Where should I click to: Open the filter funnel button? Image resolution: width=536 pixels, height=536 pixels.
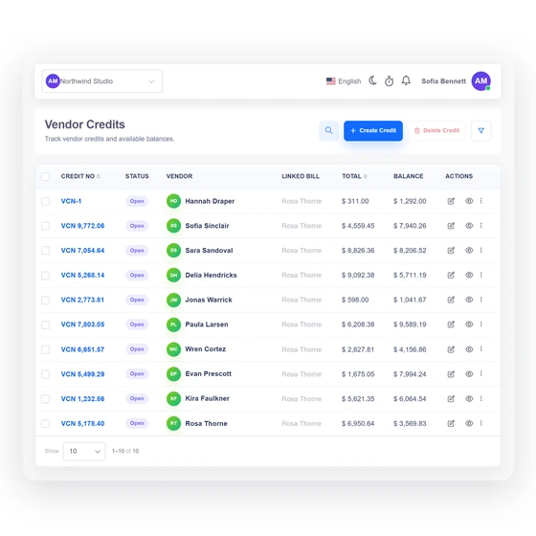pos(480,130)
